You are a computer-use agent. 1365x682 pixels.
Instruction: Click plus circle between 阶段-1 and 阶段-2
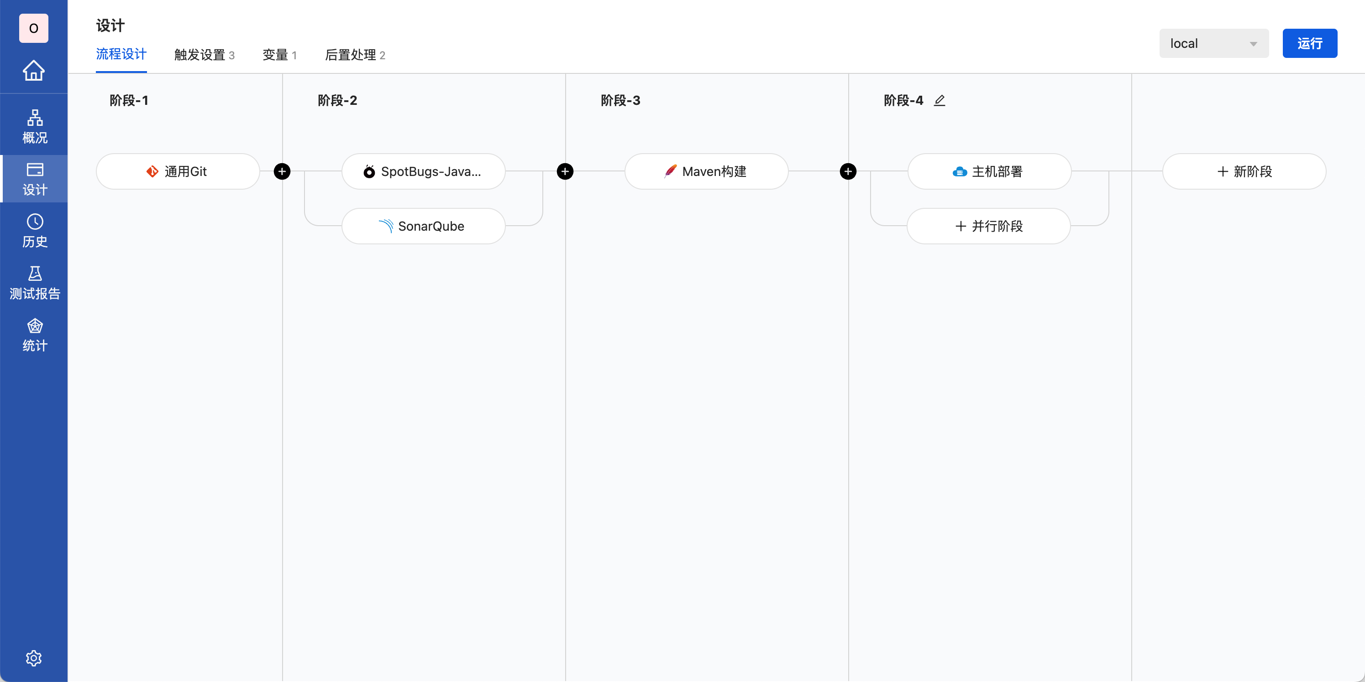(x=282, y=171)
